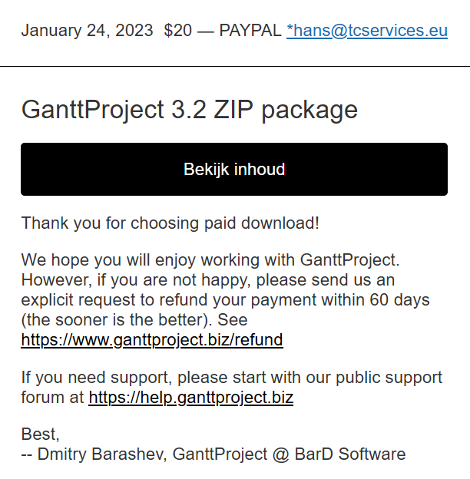This screenshot has height=479, width=470.
Task: Click the GanttProject 3.2 ZIP package heading
Action: point(190,109)
